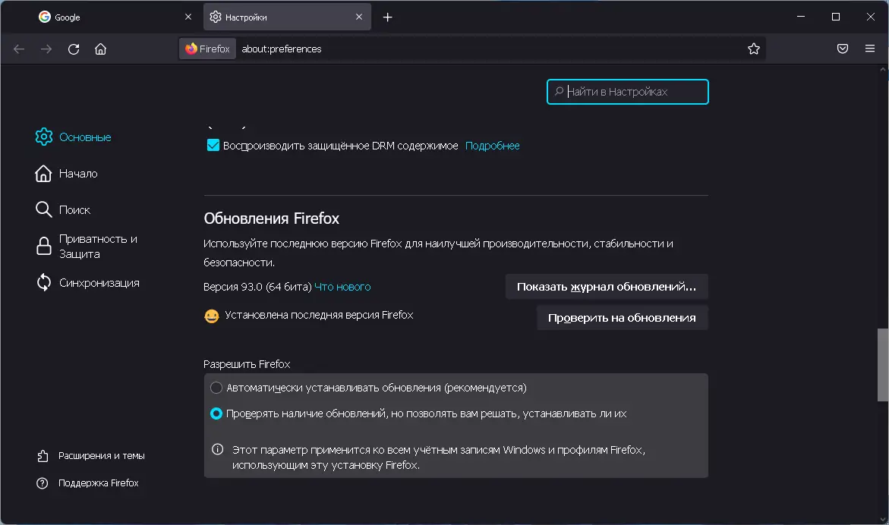Image resolution: width=889 pixels, height=525 pixels.
Task: Switch to the Google tab
Action: point(108,17)
